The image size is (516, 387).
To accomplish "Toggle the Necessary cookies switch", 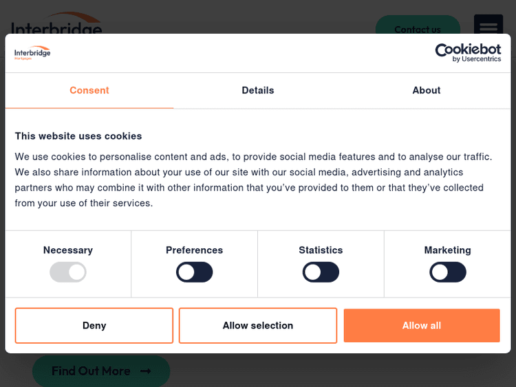I will click(68, 272).
